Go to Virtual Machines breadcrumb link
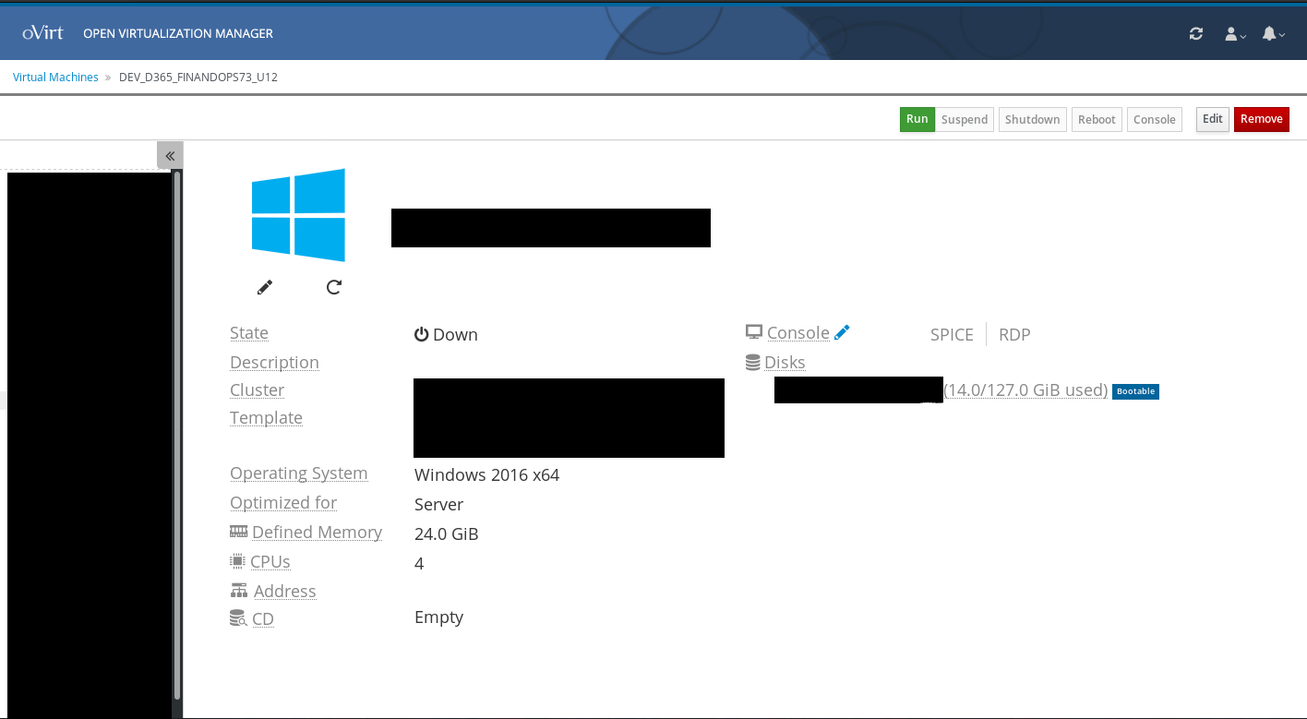 55,78
